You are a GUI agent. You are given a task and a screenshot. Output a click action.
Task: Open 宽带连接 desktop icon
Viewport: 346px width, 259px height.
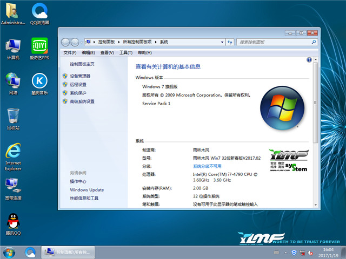tap(13, 189)
